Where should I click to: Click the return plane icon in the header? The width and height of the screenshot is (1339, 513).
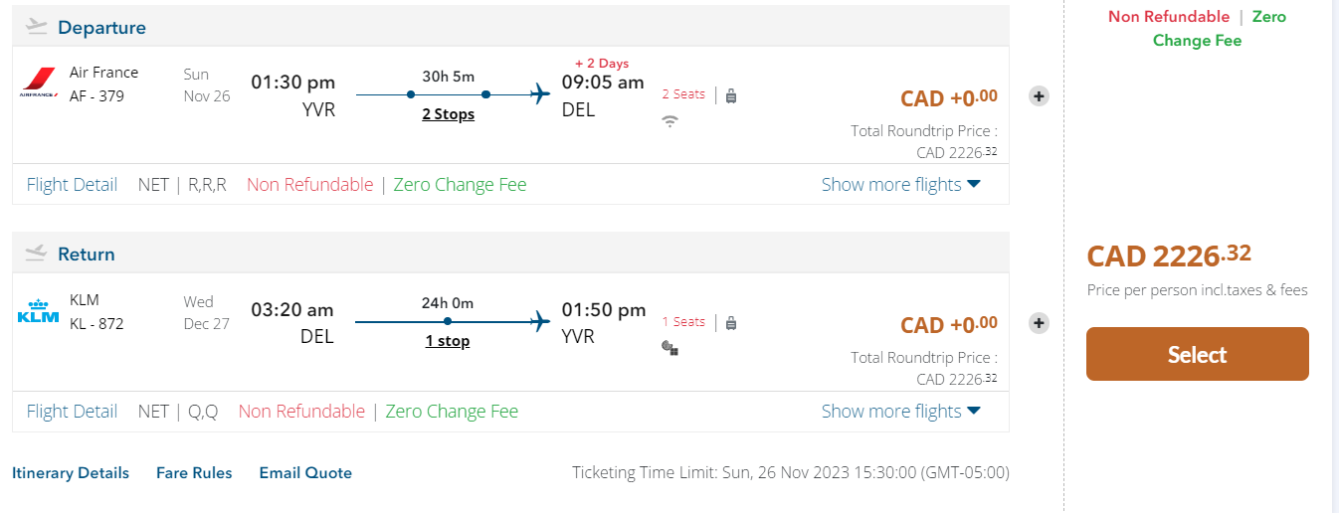[x=37, y=254]
